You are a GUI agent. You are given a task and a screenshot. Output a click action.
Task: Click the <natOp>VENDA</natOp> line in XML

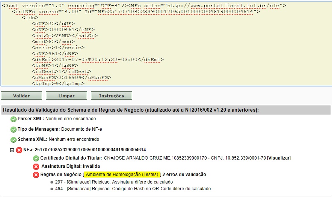coord(65,36)
